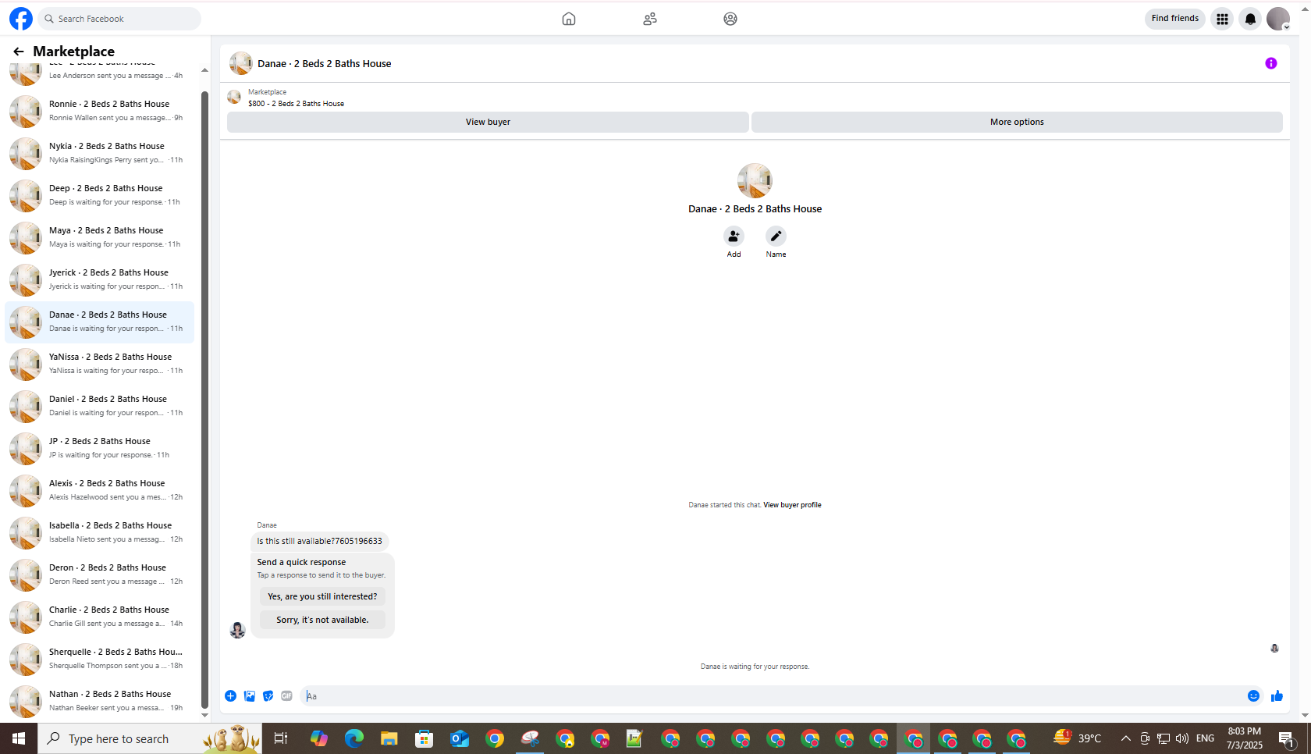The image size is (1311, 754).
Task: Send 'Yes, are you still interested?' reply
Action: [322, 596]
